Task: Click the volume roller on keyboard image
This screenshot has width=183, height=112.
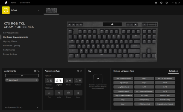Action: 152,25
